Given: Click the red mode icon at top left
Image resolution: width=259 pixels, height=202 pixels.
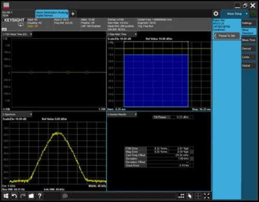Looking at the screenshot, I should (x=6, y=6).
